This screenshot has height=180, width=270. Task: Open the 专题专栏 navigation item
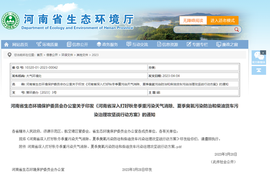[200, 45]
